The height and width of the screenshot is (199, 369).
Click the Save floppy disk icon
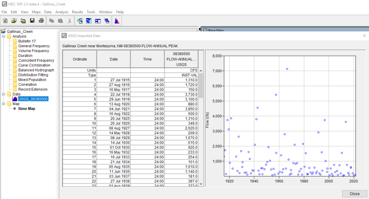(32, 21)
